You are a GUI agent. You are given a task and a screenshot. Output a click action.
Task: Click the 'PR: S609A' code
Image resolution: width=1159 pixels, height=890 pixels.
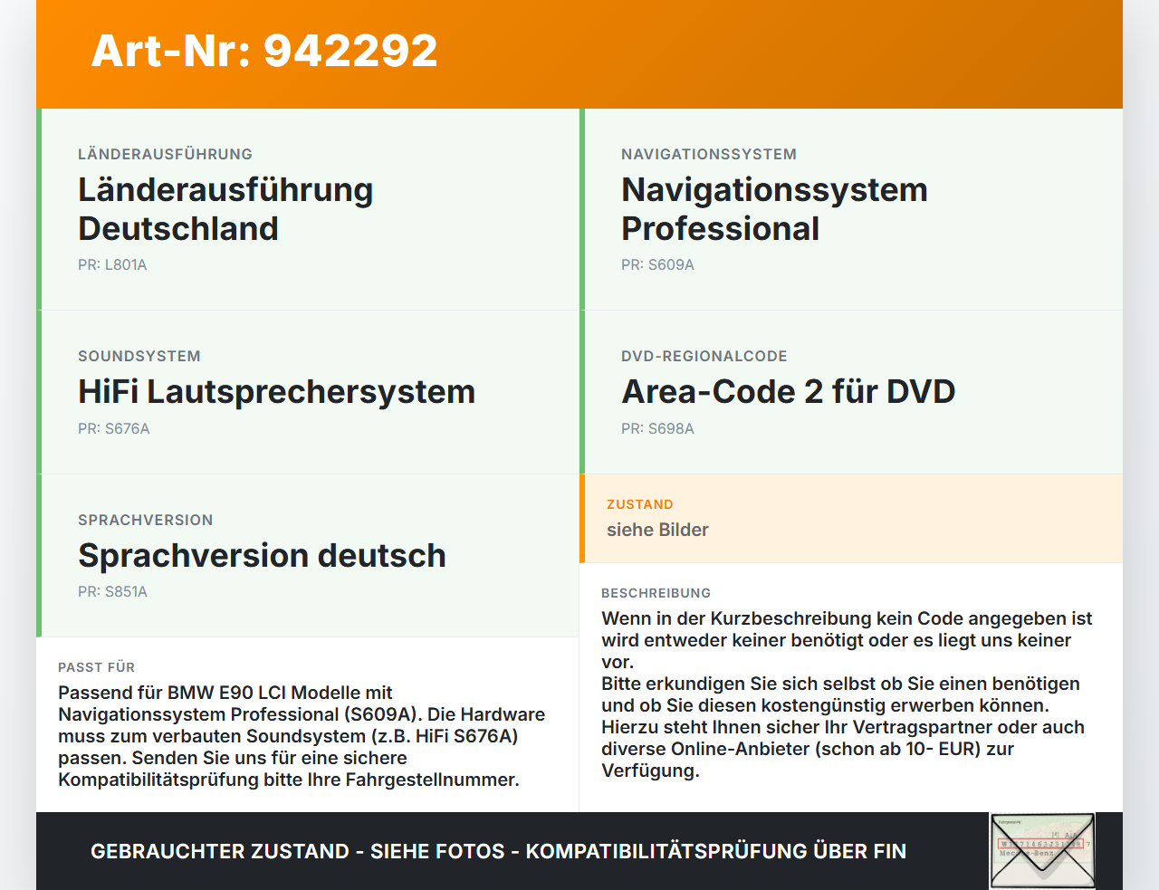657,265
